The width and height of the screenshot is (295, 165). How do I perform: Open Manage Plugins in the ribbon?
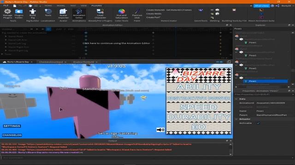click(7, 14)
